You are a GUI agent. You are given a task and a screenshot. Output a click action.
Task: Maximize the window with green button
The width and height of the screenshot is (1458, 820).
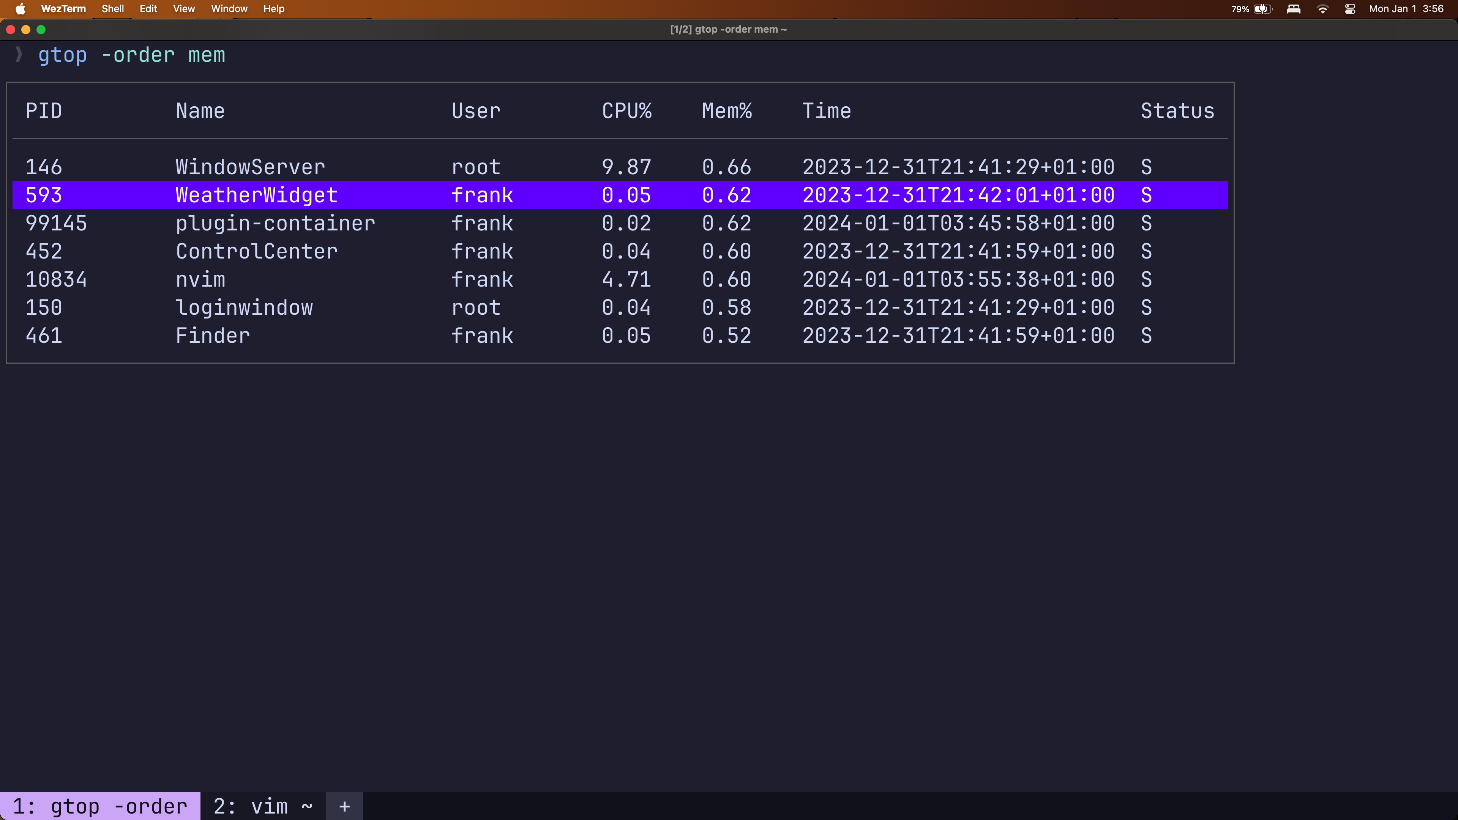tap(41, 30)
